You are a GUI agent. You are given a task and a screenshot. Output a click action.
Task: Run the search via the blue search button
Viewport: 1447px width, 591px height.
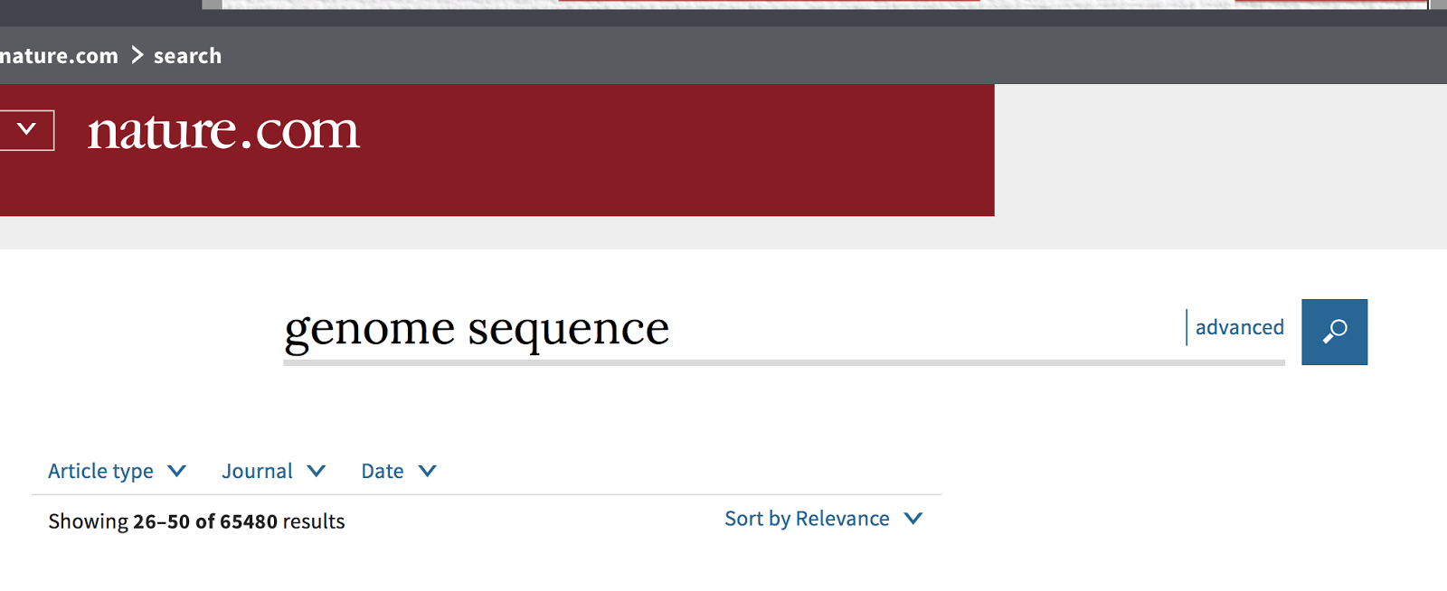click(1333, 332)
